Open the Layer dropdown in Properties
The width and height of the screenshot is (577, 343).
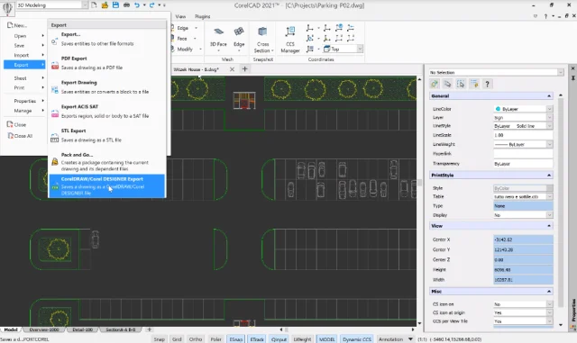(x=549, y=118)
